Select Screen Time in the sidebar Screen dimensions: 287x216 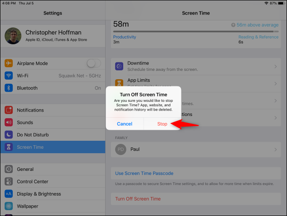point(53,147)
